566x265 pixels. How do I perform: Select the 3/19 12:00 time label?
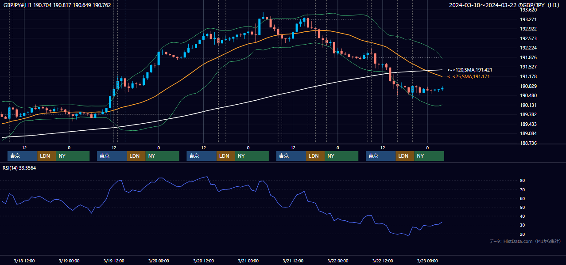114,261
